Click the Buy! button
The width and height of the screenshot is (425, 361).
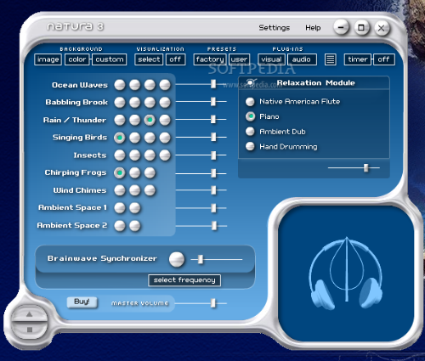click(82, 302)
